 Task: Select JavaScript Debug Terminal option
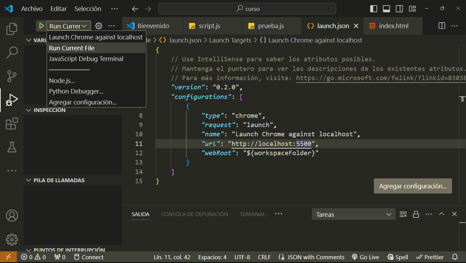click(x=96, y=59)
